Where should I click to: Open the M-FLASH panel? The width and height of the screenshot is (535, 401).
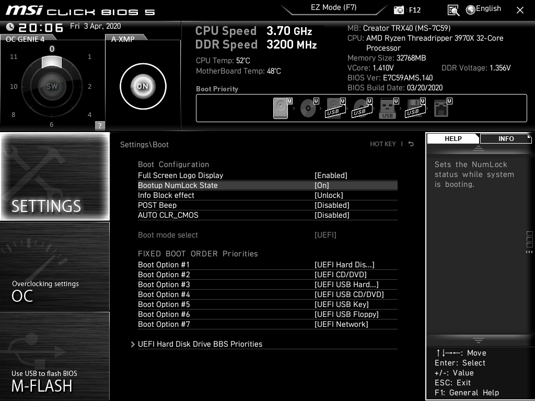coord(55,356)
